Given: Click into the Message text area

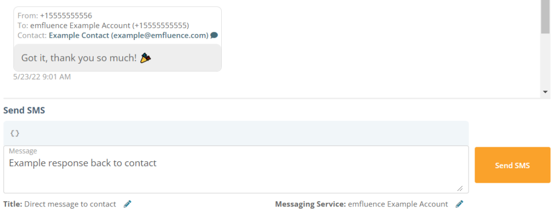Looking at the screenshot, I should (x=236, y=169).
